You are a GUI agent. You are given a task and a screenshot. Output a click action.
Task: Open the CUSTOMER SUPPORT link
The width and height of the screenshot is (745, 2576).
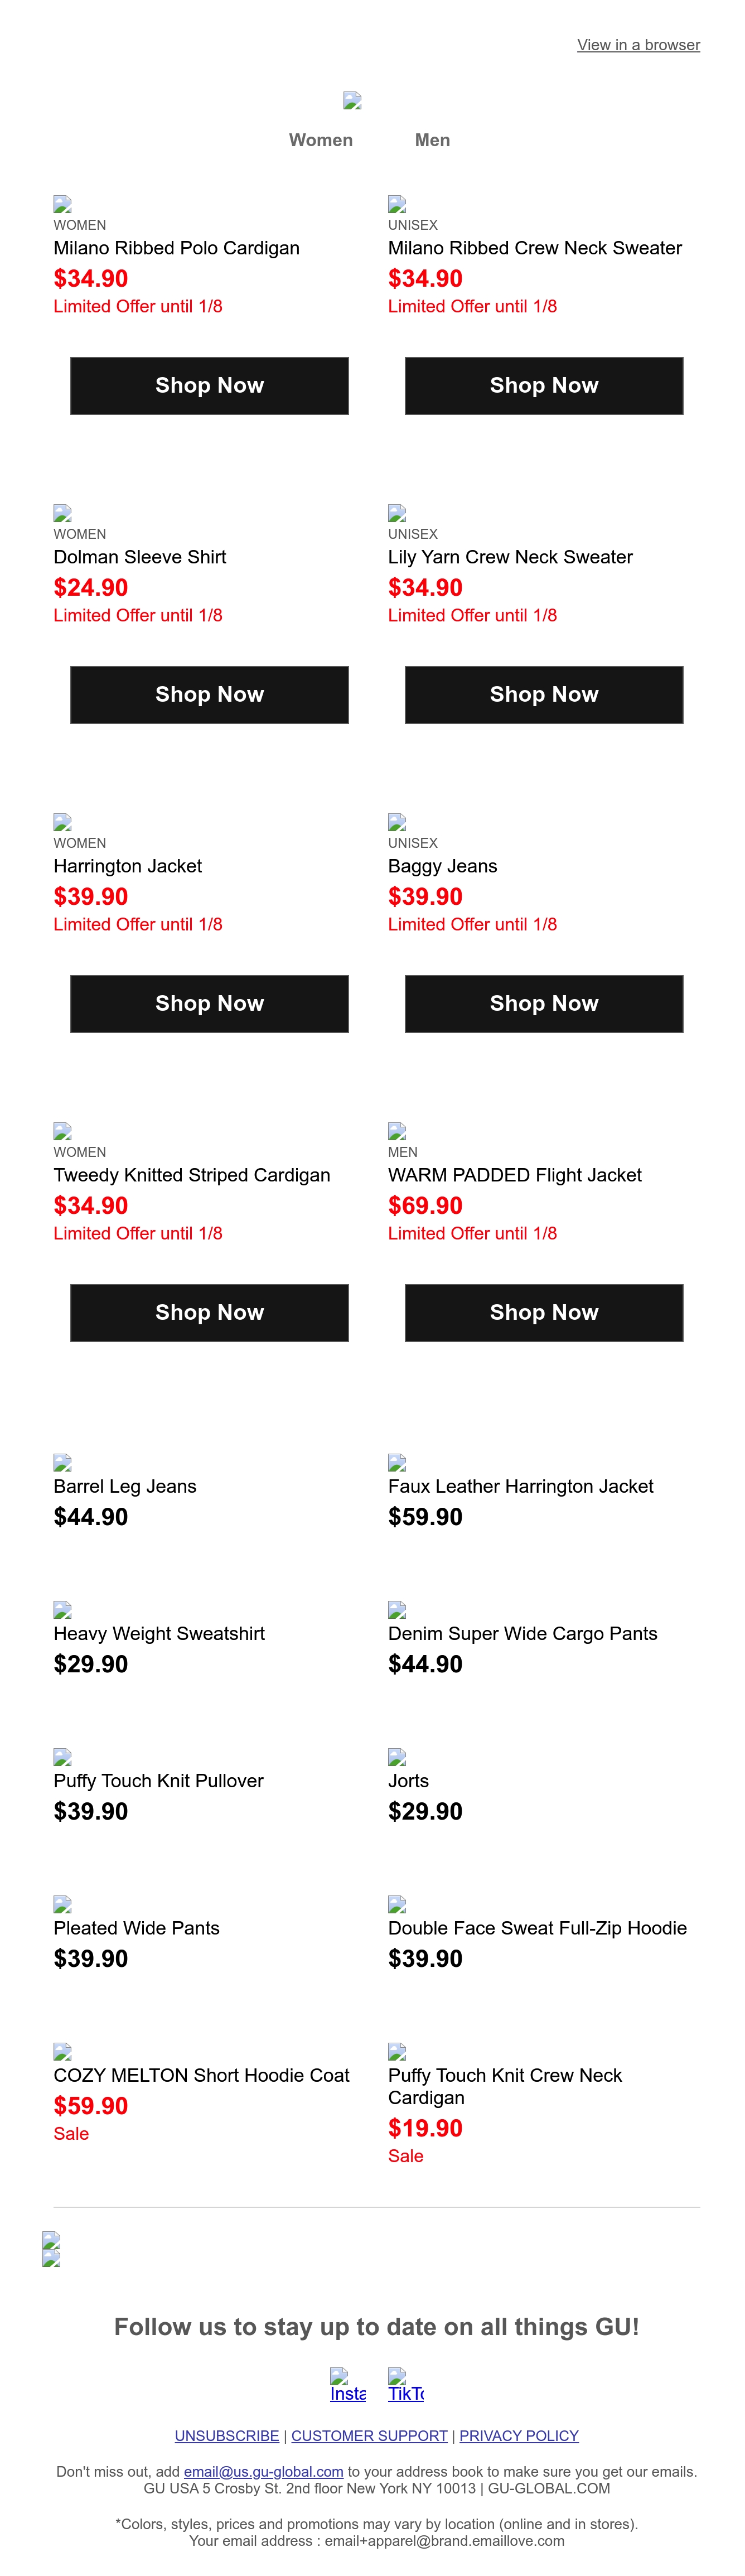coord(369,2436)
